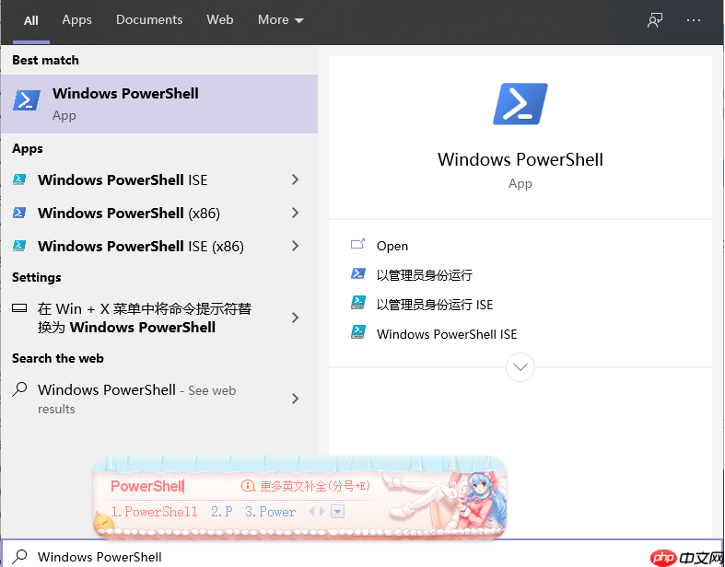Expand Windows PowerShell ISE (x86) chevron
Viewport: 725px width, 567px height.
click(296, 246)
